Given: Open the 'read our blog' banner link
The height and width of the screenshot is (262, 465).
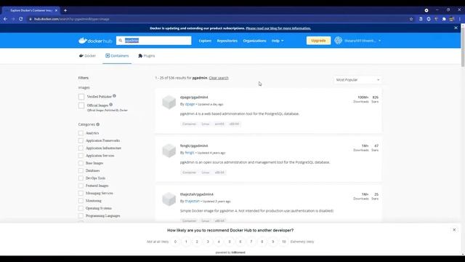Looking at the screenshot, I should (x=278, y=28).
